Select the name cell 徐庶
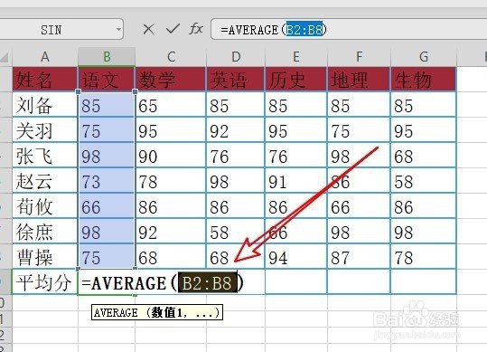Viewport: 487px width, 352px height. click(x=45, y=232)
